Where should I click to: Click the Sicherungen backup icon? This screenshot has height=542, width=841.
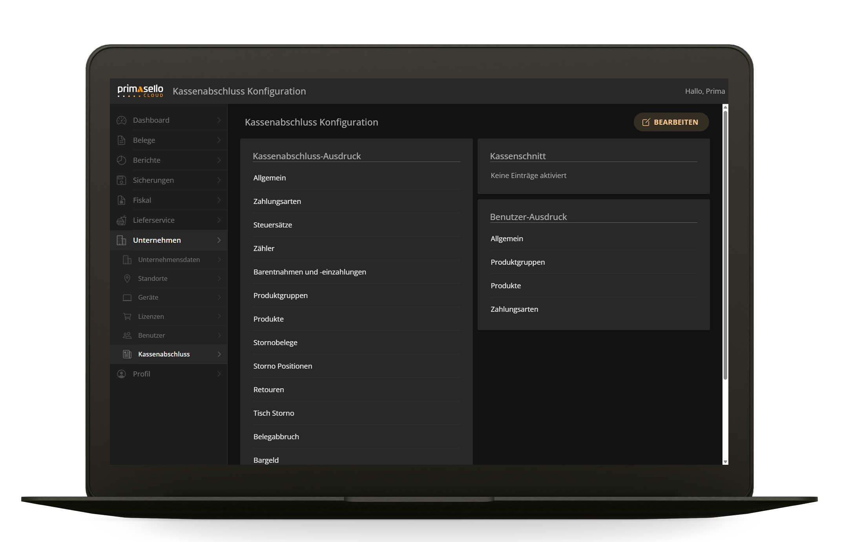click(x=121, y=180)
